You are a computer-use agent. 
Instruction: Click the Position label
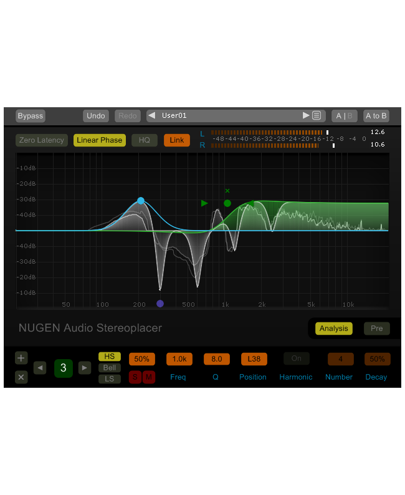(253, 377)
